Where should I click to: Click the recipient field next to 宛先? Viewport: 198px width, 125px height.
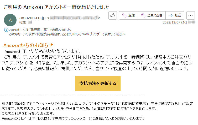click(x=30, y=23)
